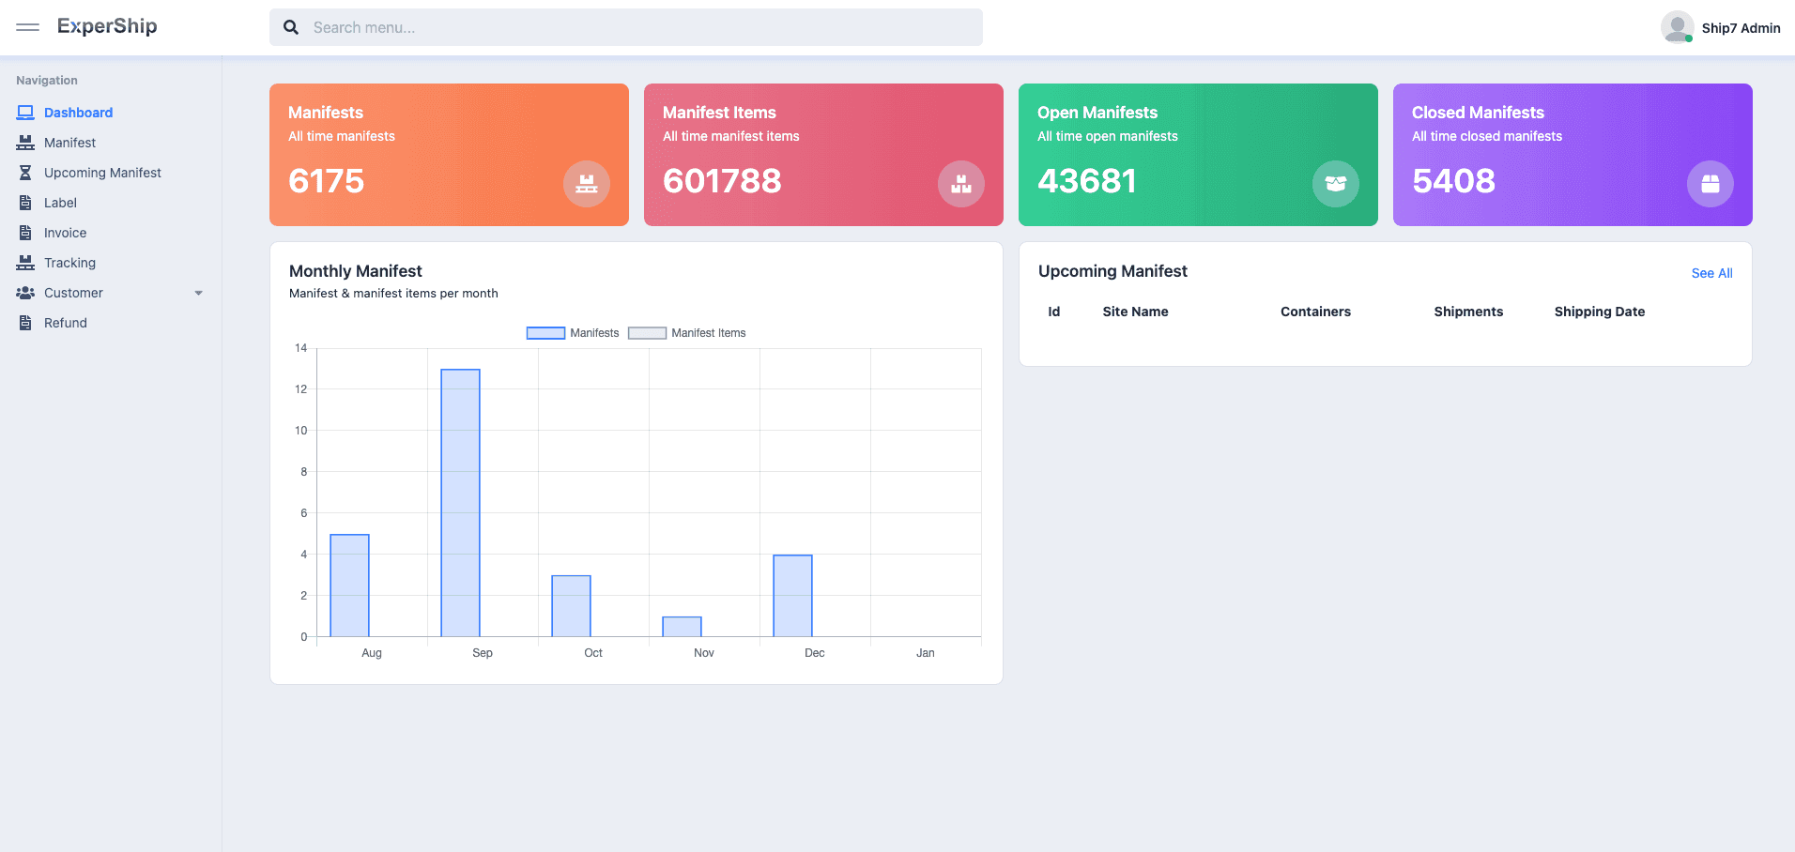Click the Dashboard laptop icon in sidebar
Screen dimensions: 1795x852
click(x=25, y=113)
